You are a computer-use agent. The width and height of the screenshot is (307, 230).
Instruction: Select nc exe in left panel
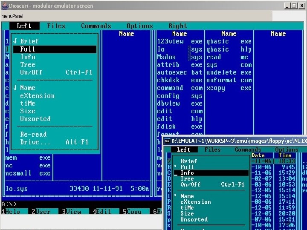coord(28,165)
